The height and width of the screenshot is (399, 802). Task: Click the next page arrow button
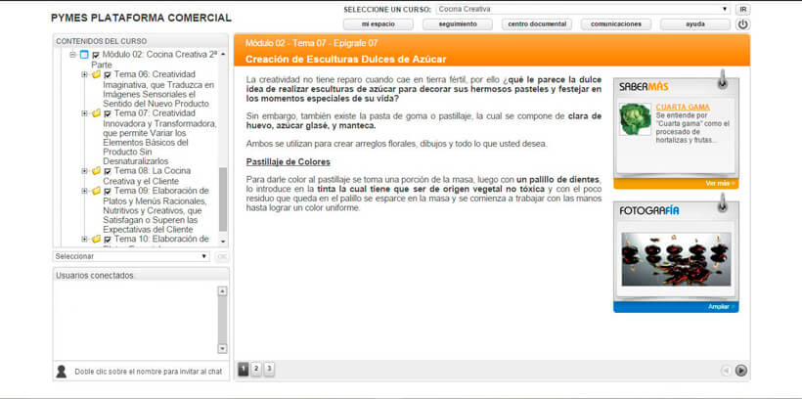coord(741,371)
